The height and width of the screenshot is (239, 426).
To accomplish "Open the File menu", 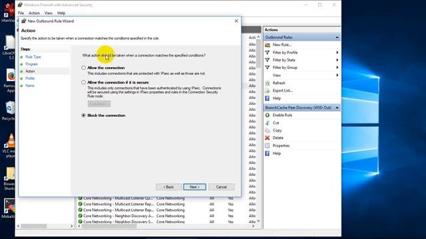I will (x=21, y=13).
